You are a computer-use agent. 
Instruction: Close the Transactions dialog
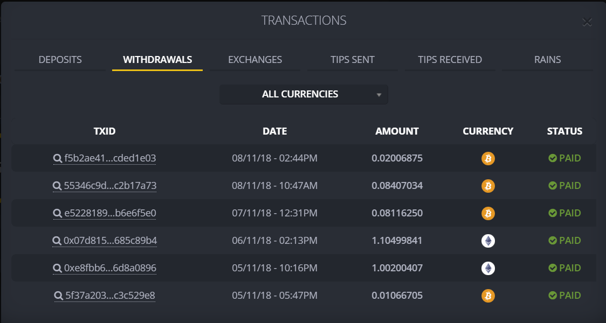[587, 23]
